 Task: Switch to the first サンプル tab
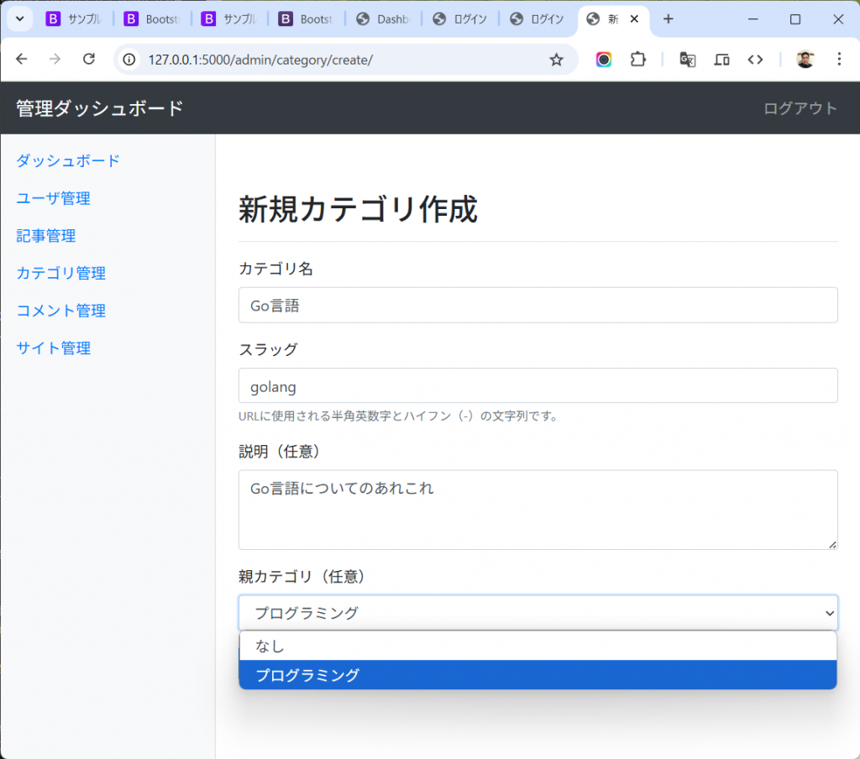74,19
